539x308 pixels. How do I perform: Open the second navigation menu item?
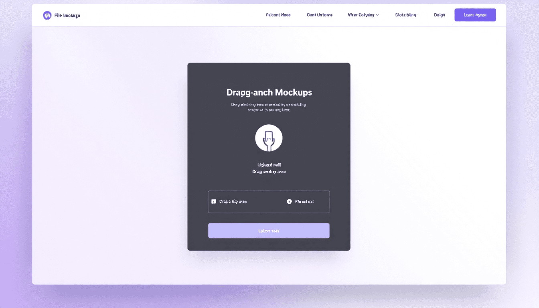pyautogui.click(x=319, y=15)
